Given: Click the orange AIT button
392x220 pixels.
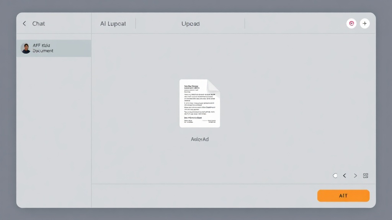Looking at the screenshot, I should 343,196.
